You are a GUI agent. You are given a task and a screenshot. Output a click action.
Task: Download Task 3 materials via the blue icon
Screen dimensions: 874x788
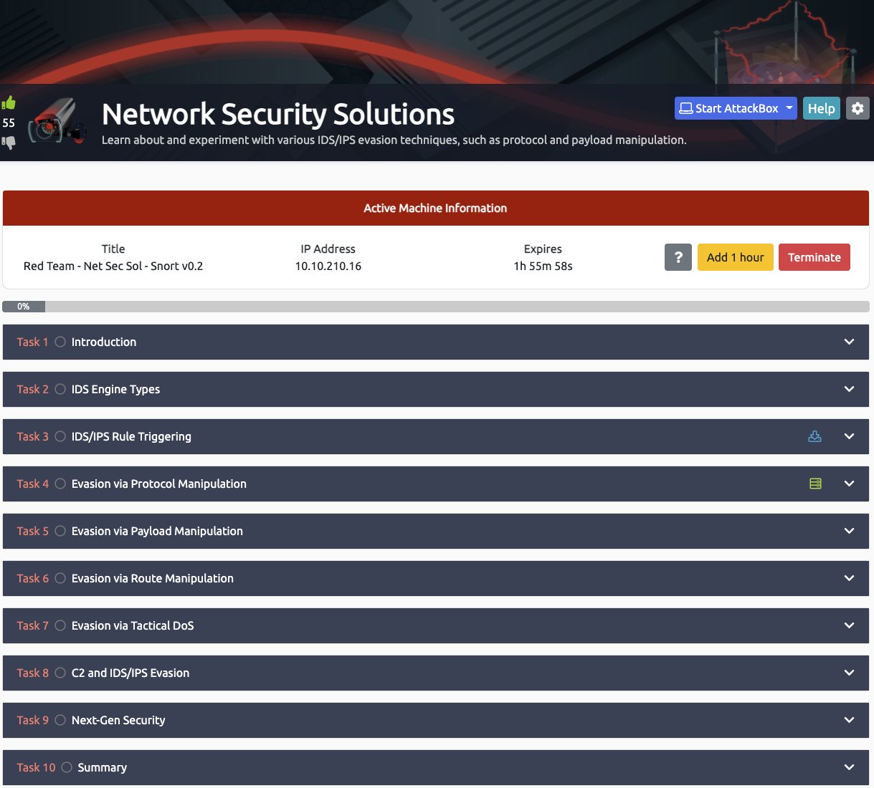tap(814, 435)
